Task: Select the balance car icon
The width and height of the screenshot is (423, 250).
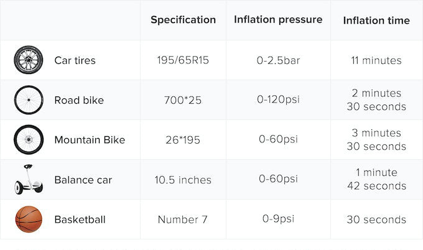Action: tap(29, 179)
